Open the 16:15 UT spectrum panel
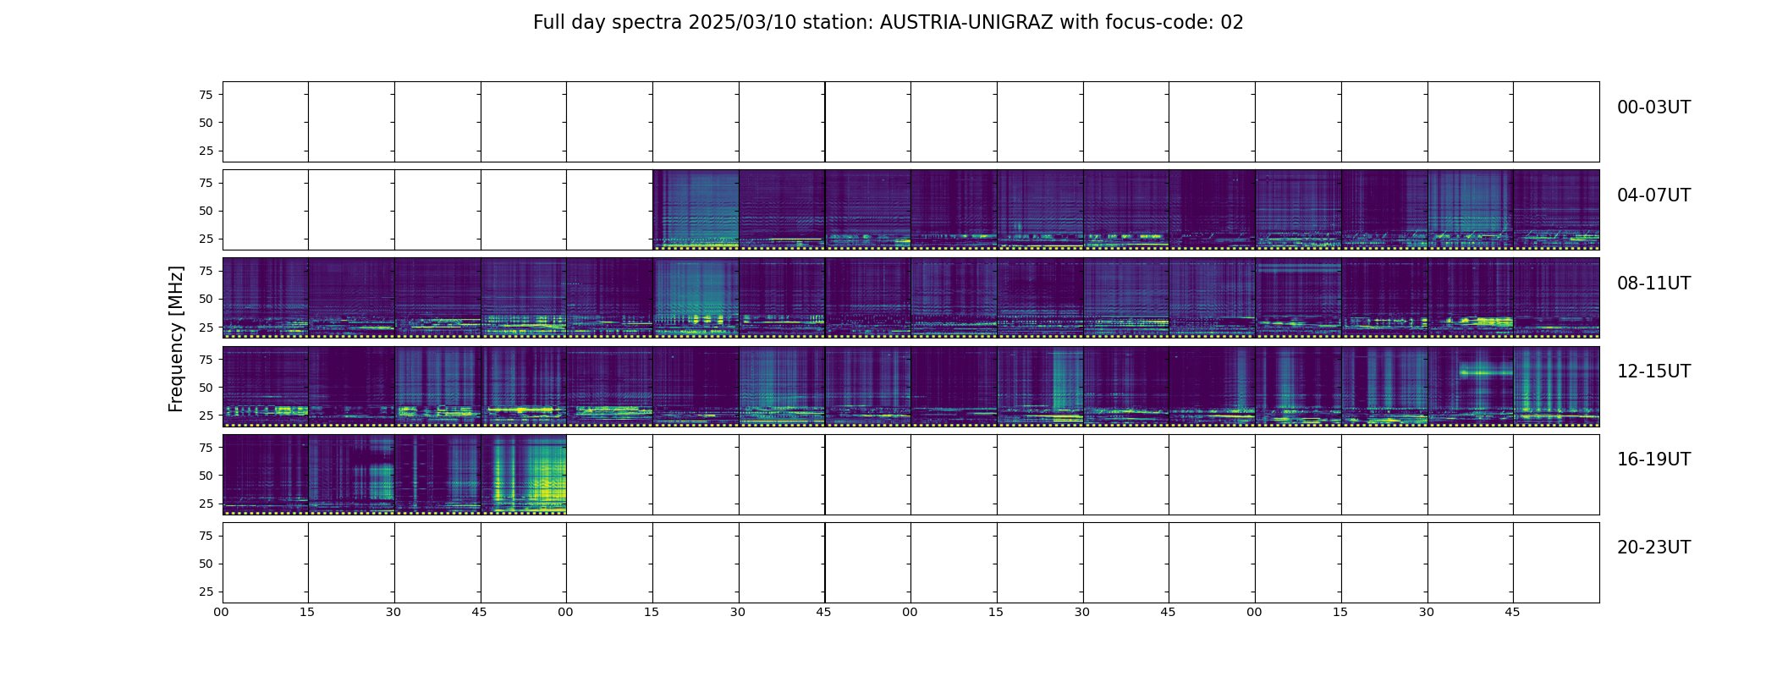Screen dimensions: 1777x677 351,474
